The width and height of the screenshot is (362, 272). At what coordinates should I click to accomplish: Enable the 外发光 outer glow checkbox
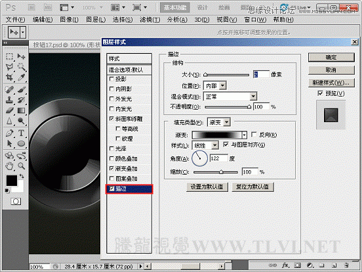pos(111,99)
